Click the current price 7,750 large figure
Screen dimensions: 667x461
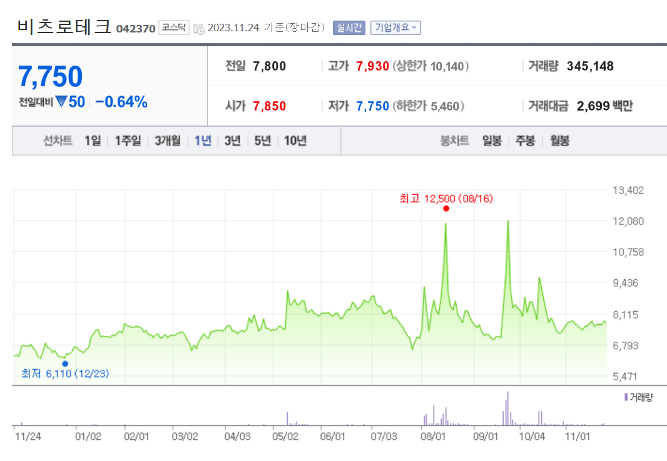pyautogui.click(x=50, y=76)
